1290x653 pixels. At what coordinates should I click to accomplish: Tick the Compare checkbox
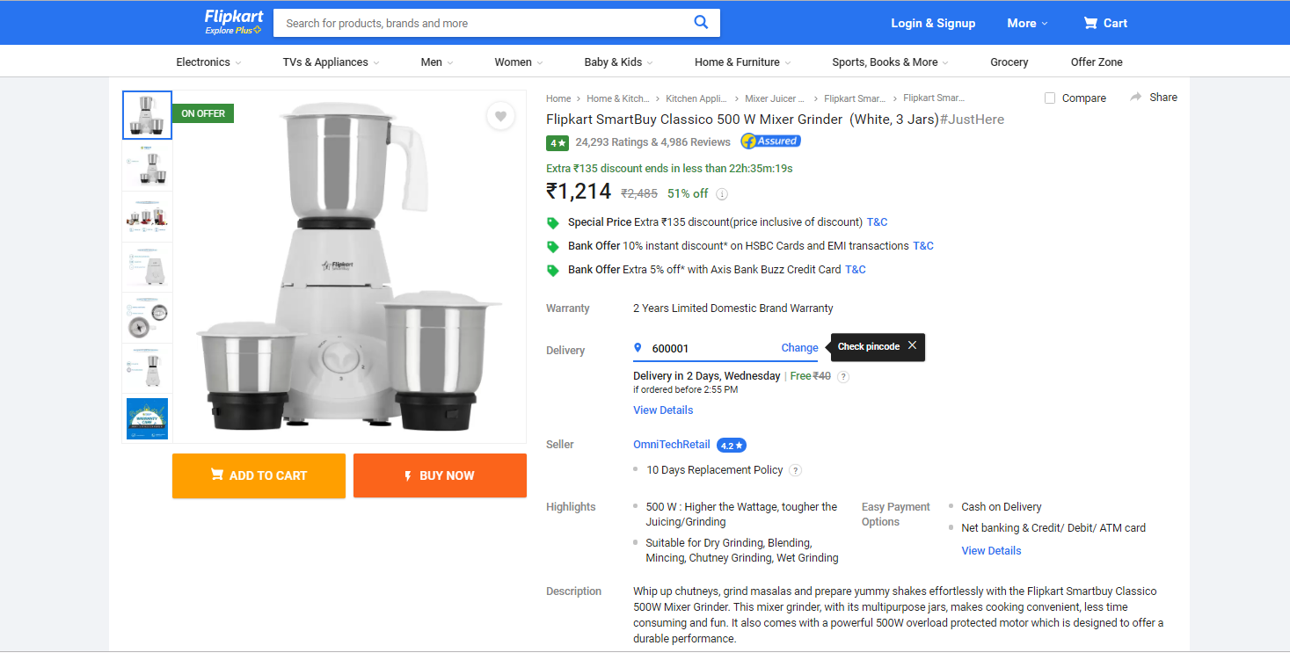point(1050,98)
